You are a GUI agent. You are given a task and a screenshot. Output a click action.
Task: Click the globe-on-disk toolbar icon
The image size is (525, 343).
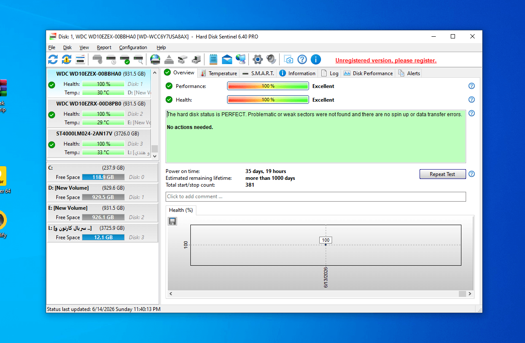click(x=155, y=59)
